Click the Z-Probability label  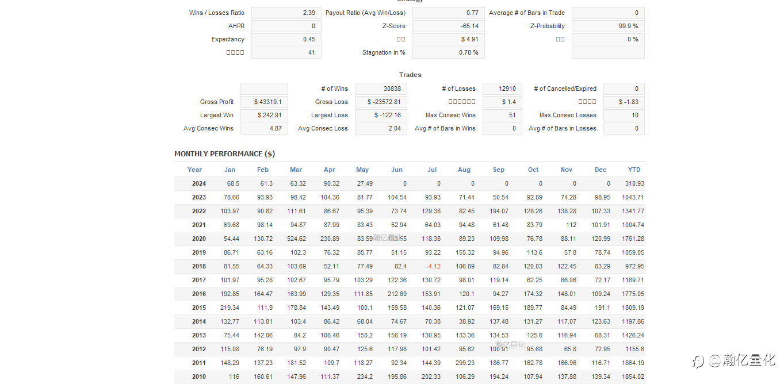click(x=548, y=26)
